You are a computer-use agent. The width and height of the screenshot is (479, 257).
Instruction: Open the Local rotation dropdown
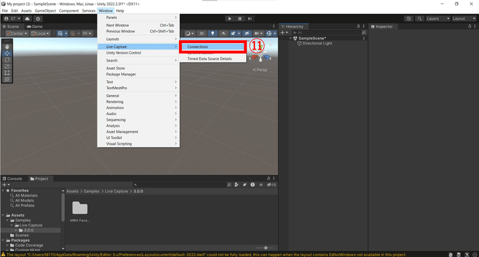click(40, 34)
